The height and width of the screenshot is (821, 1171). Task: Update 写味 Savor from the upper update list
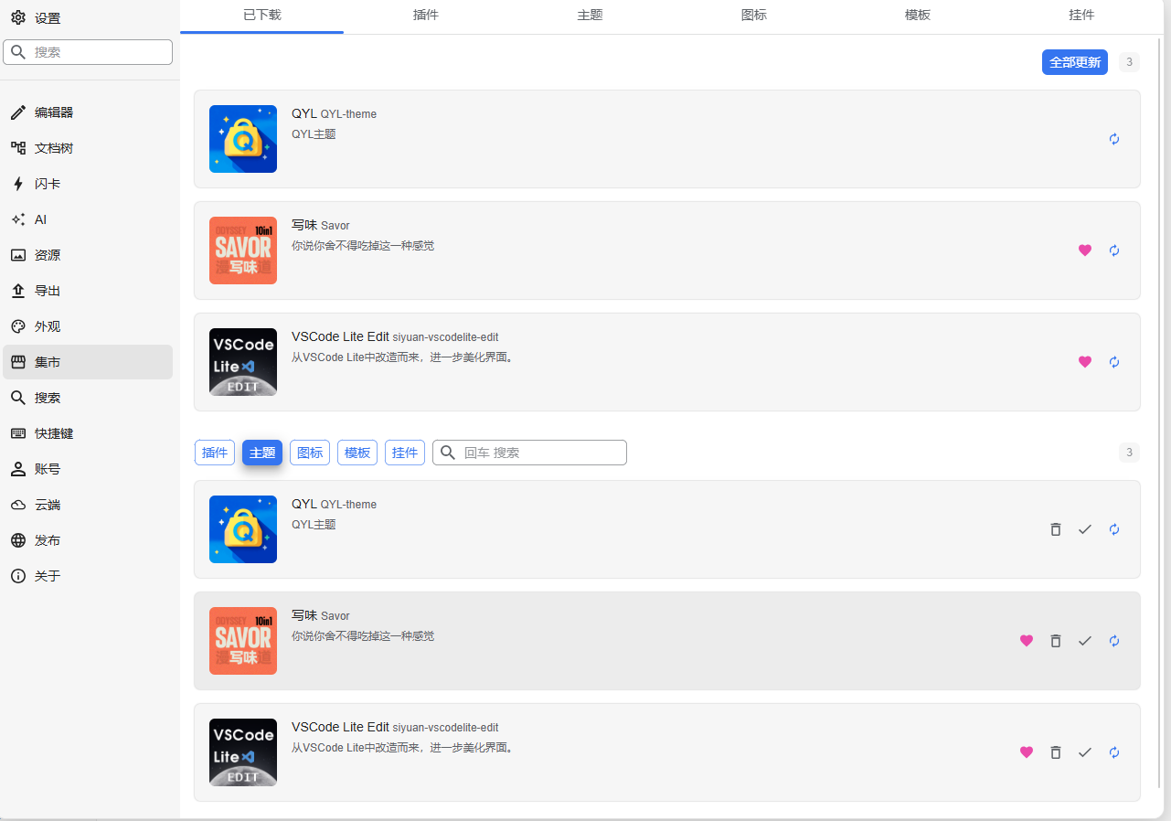[x=1114, y=251]
